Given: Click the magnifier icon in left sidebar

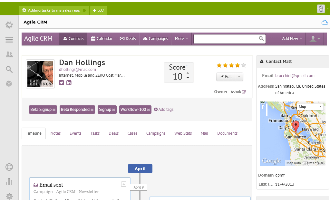Looking at the screenshot, I should tap(9, 69).
